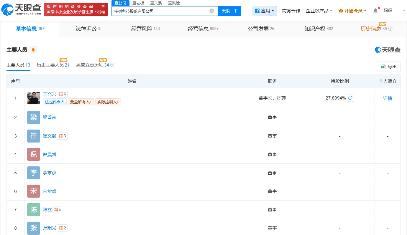Click the company name search input field
Viewport: 407px width, 235px height.
click(x=161, y=11)
